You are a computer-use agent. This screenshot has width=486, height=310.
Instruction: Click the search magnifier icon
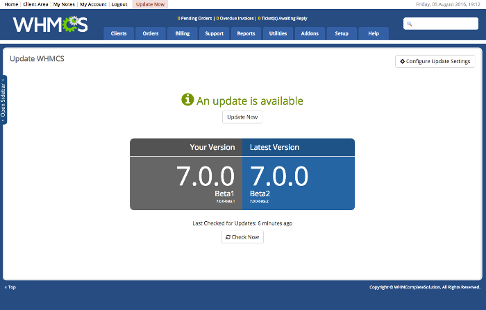click(x=409, y=24)
